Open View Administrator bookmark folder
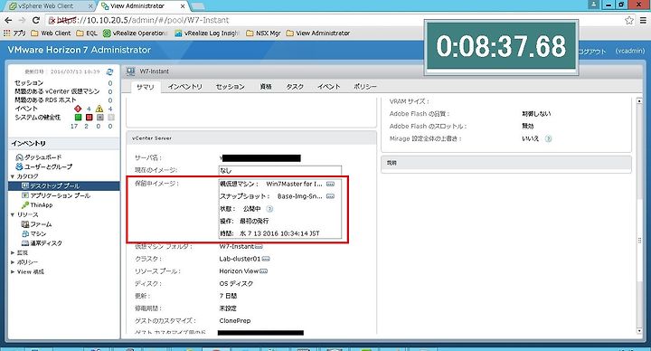 click(x=317, y=33)
